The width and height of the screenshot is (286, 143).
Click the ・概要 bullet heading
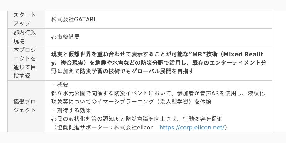point(60,85)
